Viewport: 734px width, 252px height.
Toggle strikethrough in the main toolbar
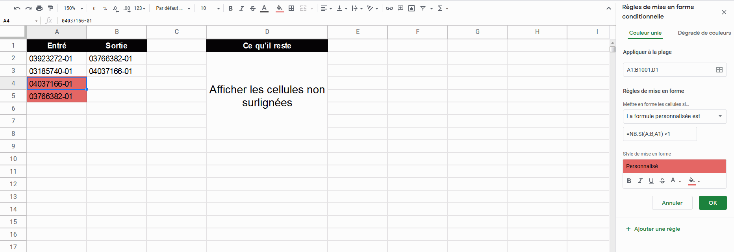(x=253, y=8)
